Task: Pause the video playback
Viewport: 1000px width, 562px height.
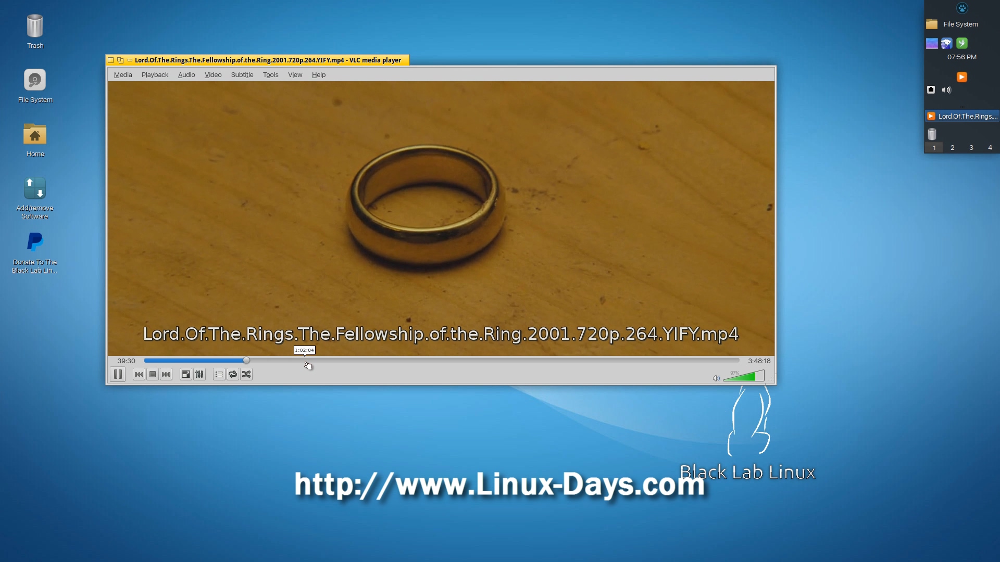Action: 118,374
